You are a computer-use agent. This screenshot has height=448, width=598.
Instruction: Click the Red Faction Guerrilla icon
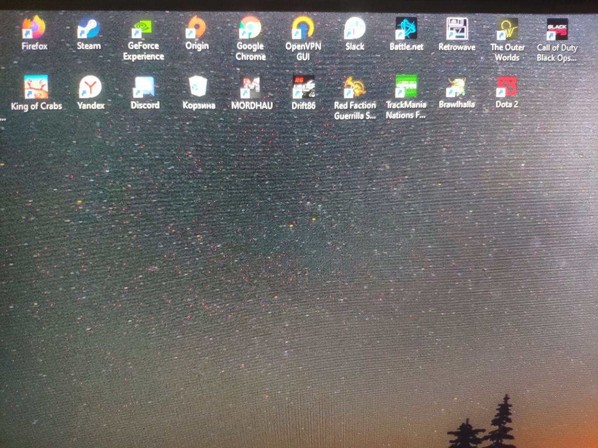click(x=355, y=87)
